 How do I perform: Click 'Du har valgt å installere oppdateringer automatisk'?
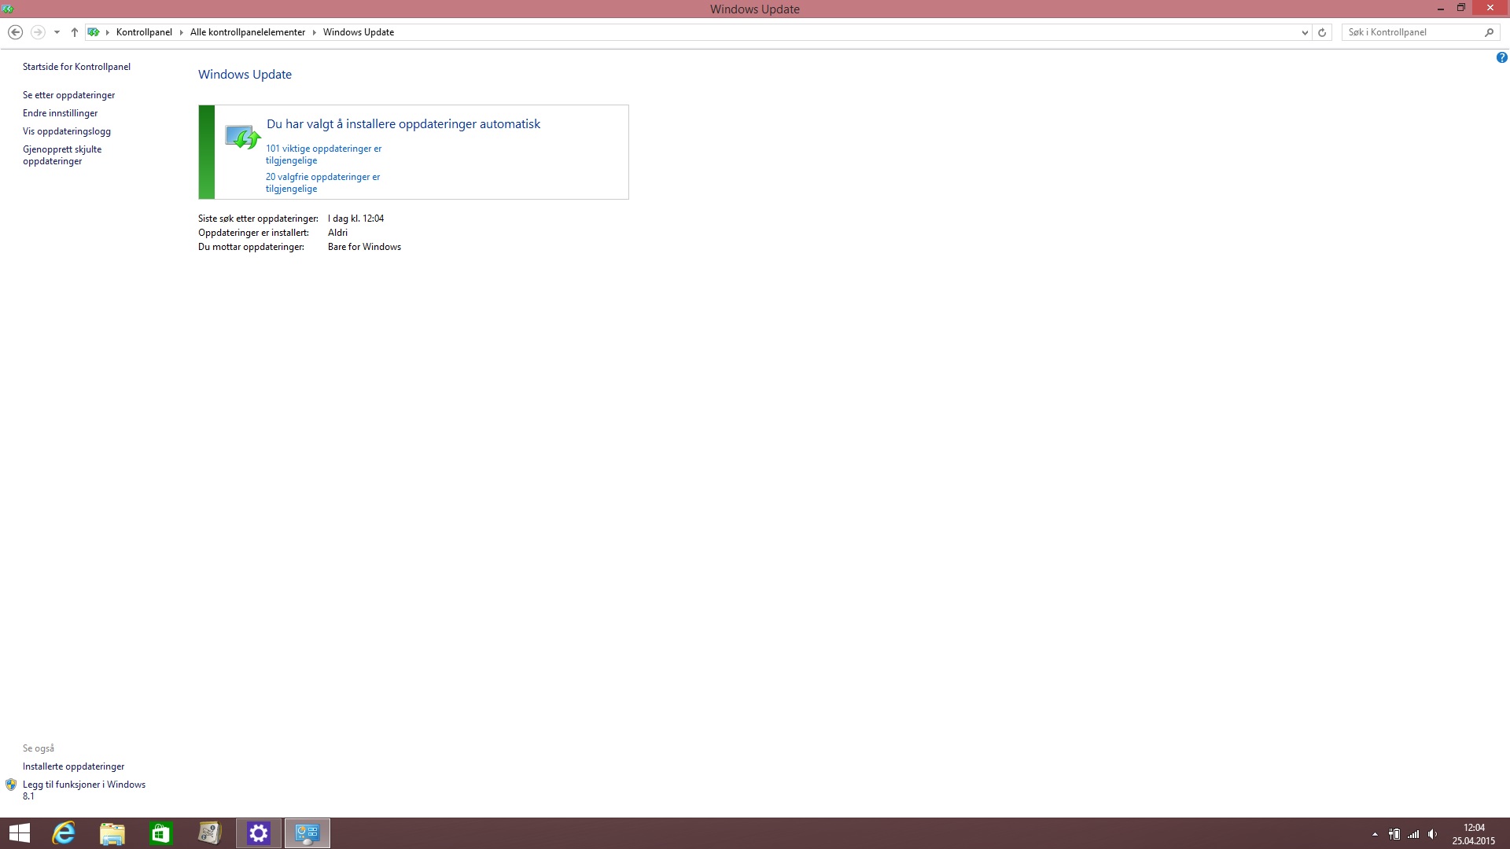click(403, 124)
